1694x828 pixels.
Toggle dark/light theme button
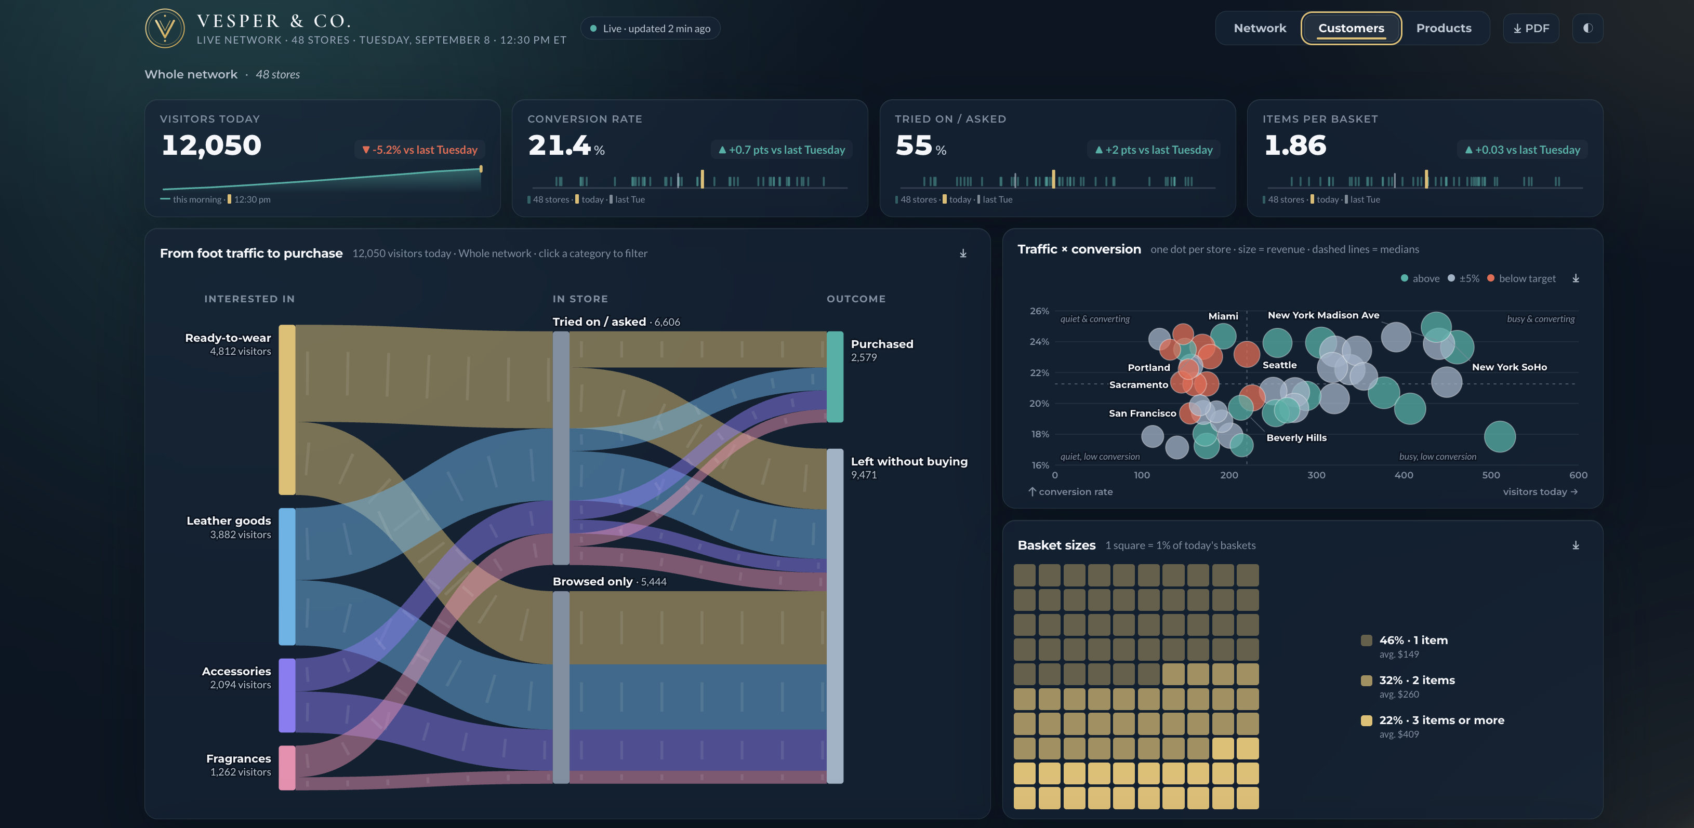[x=1587, y=28]
